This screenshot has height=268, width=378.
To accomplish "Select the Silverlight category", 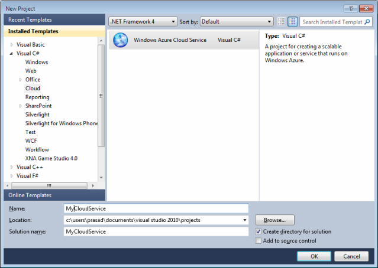I will click(37, 115).
